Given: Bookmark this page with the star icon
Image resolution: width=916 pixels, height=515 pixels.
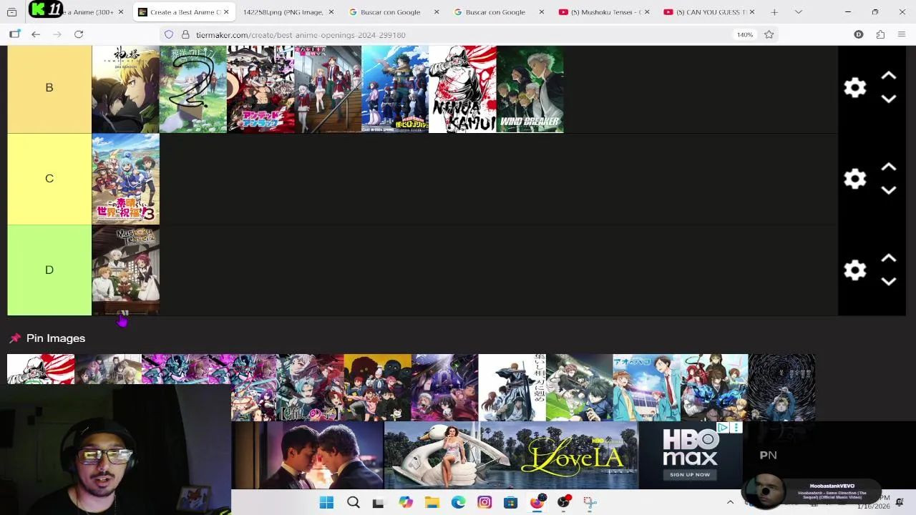Looking at the screenshot, I should click(x=769, y=34).
